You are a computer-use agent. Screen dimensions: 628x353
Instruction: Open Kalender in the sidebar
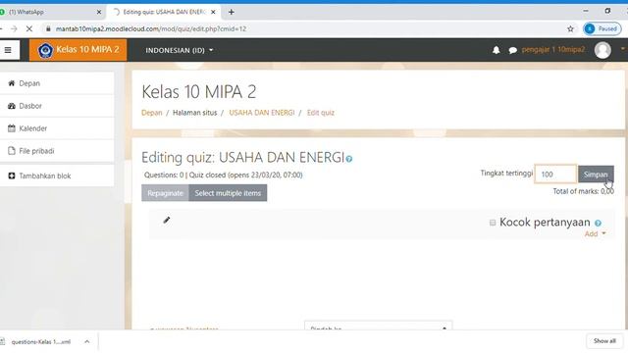click(x=57, y=128)
